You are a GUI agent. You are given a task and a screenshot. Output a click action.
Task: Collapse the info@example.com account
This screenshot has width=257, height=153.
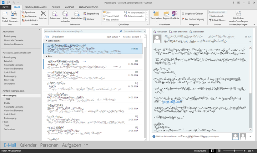(x=3, y=91)
